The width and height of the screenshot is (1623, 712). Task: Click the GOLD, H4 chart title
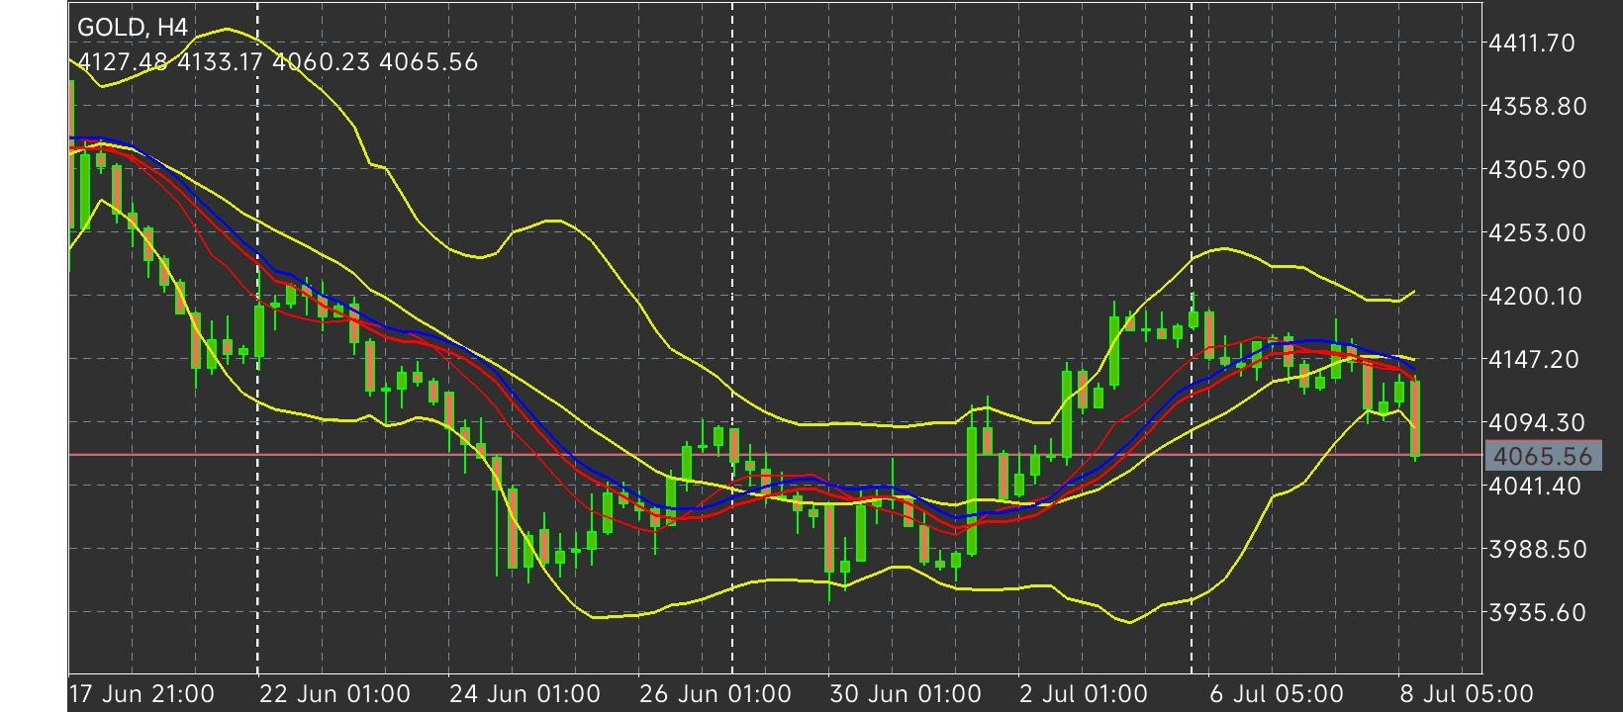coord(132,28)
